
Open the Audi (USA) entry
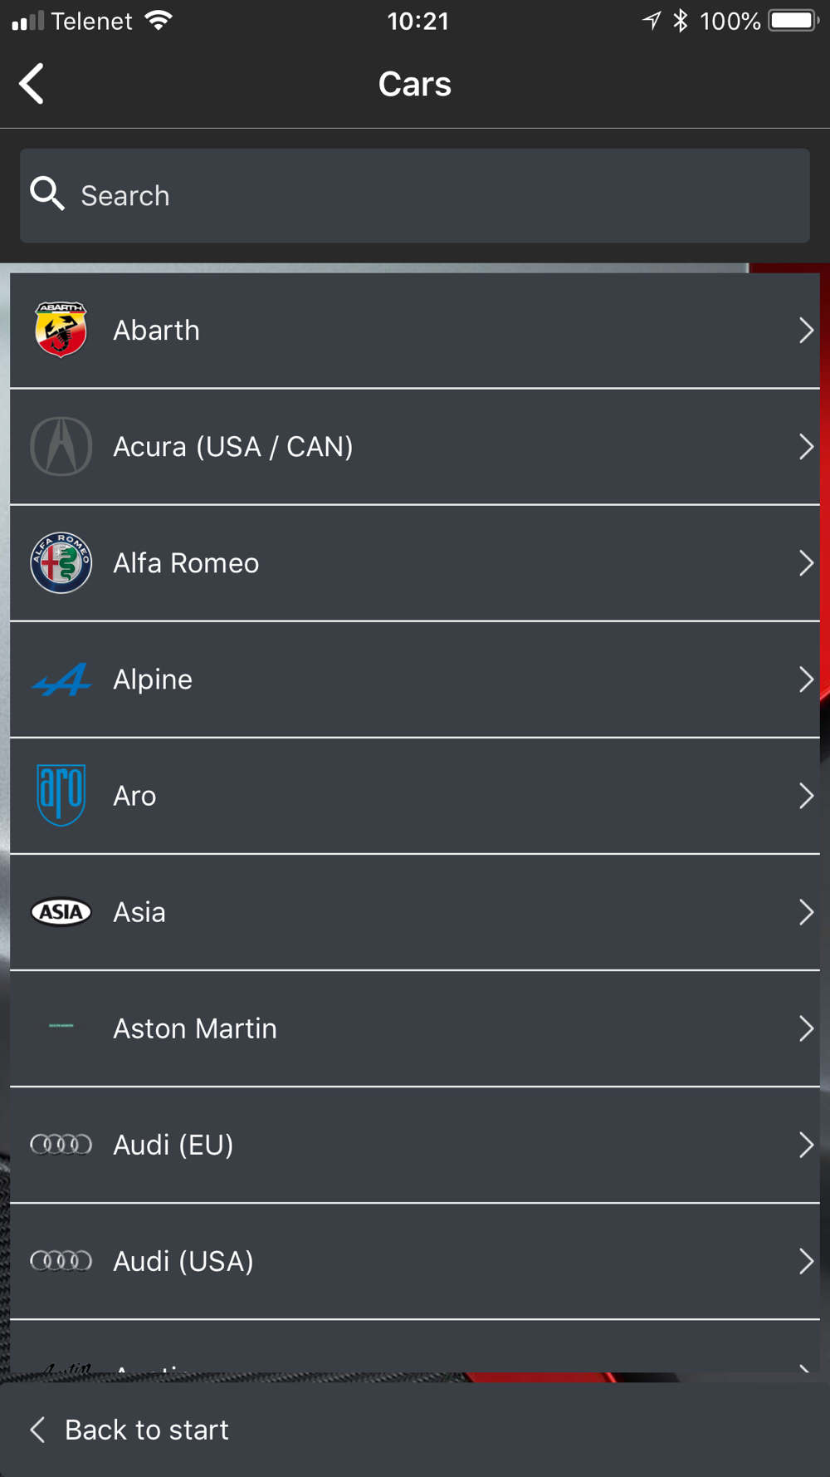click(183, 1261)
